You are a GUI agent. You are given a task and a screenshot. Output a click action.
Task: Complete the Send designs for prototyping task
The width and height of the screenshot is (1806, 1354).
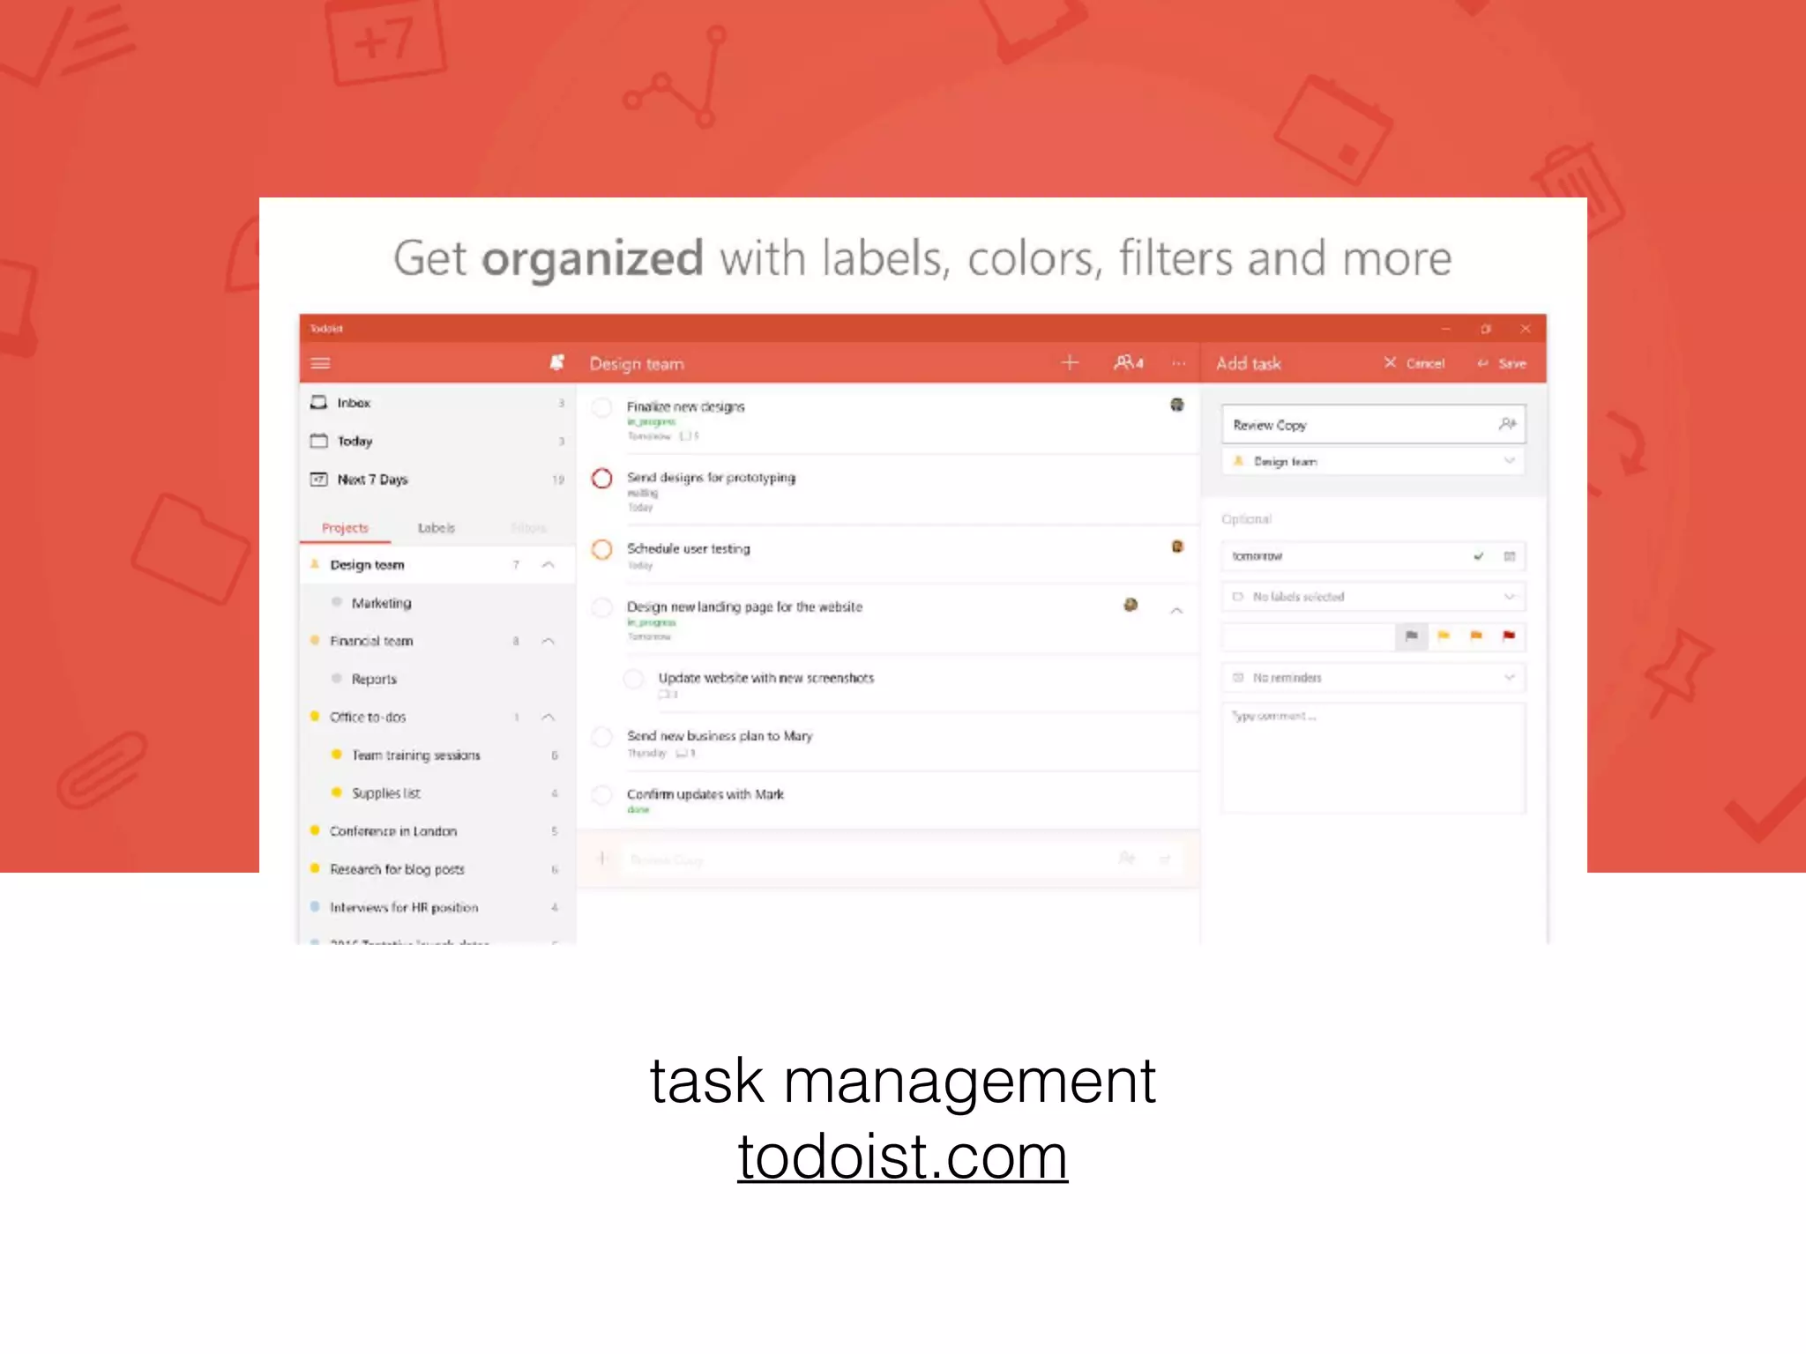pos(602,479)
